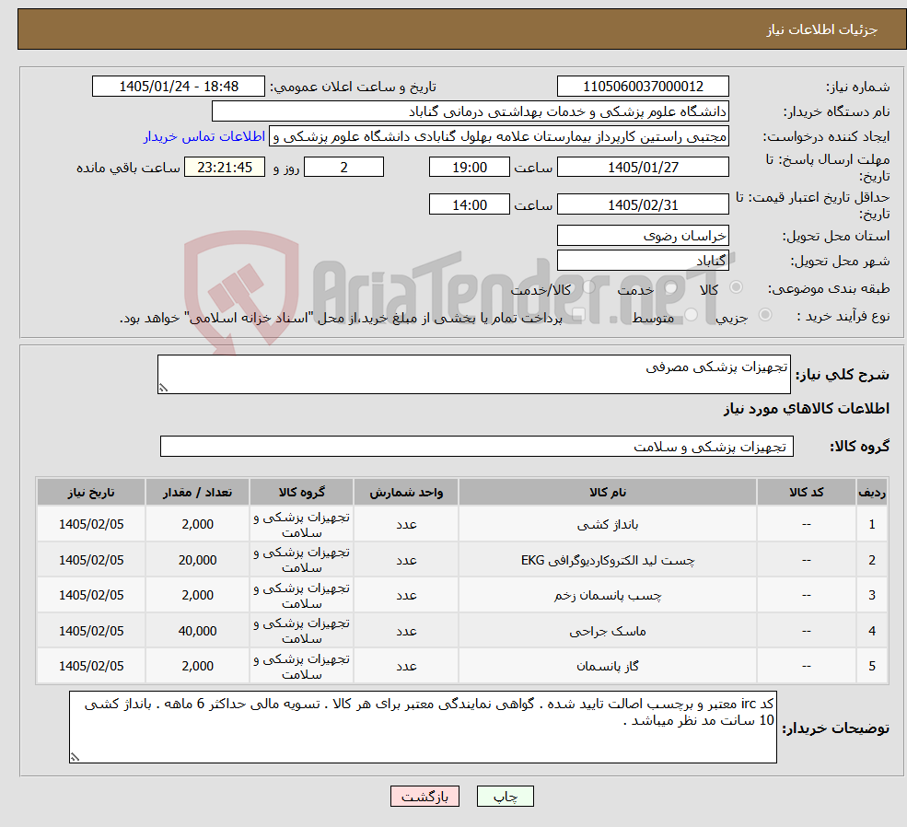Click the item گاز پانسمان
The image size is (907, 827).
pyautogui.click(x=608, y=666)
